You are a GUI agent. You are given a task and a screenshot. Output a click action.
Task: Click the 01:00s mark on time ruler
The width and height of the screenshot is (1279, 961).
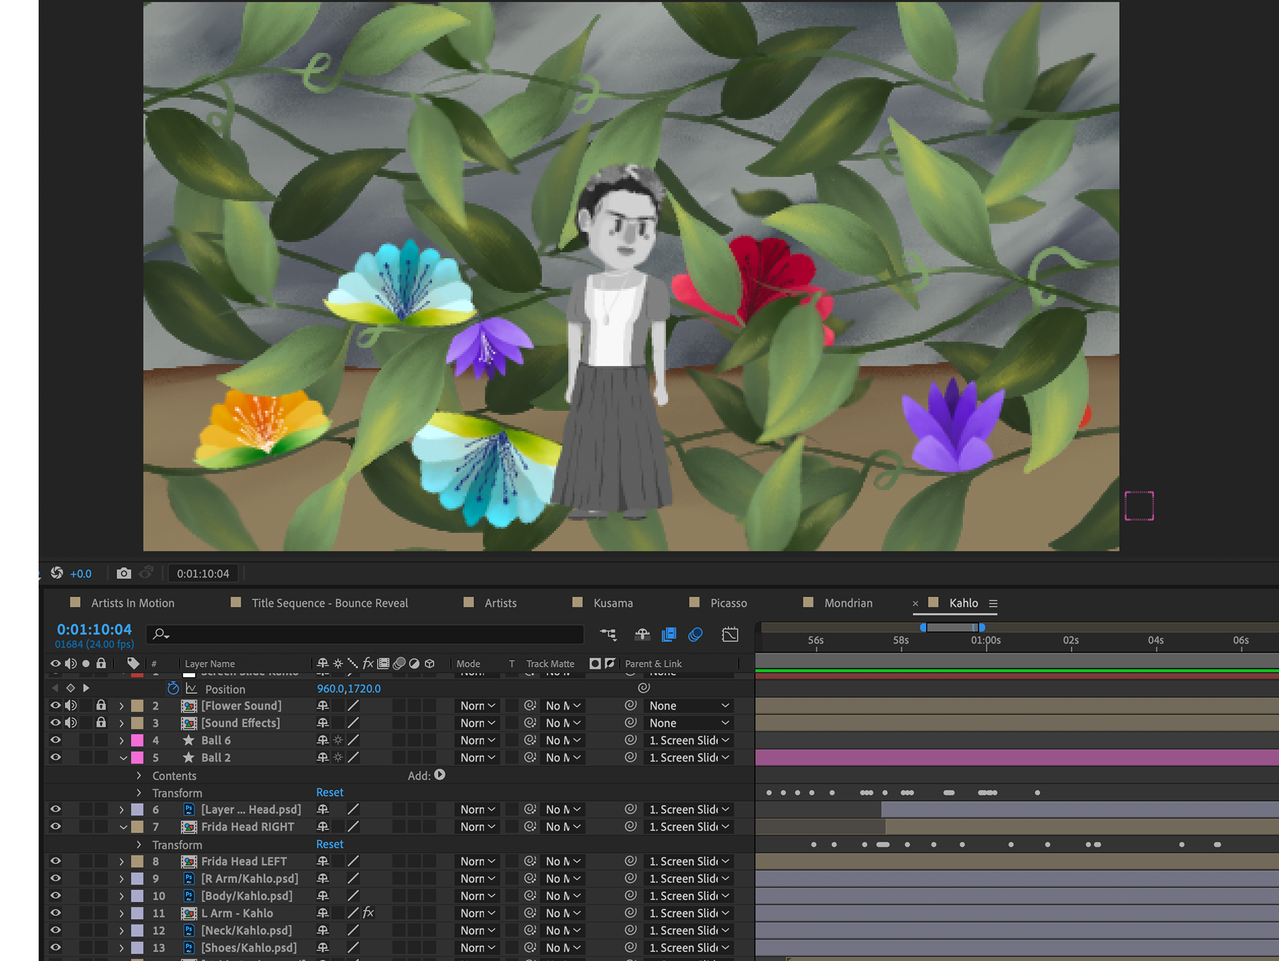(x=986, y=640)
